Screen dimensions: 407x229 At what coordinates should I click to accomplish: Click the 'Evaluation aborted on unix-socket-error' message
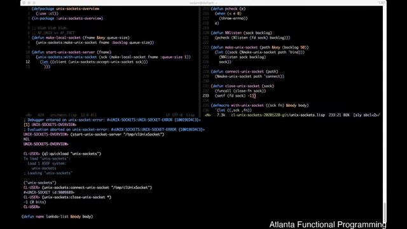(114, 130)
